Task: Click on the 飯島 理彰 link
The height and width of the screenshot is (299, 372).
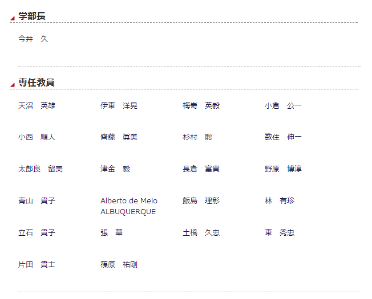Action: tap(201, 201)
